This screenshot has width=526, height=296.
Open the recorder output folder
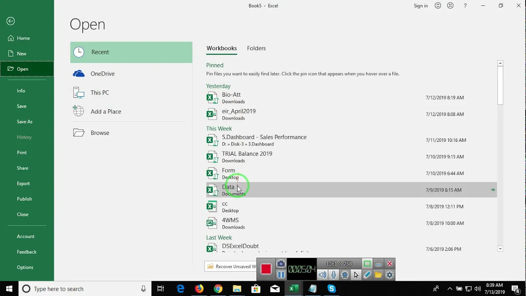tap(378, 275)
